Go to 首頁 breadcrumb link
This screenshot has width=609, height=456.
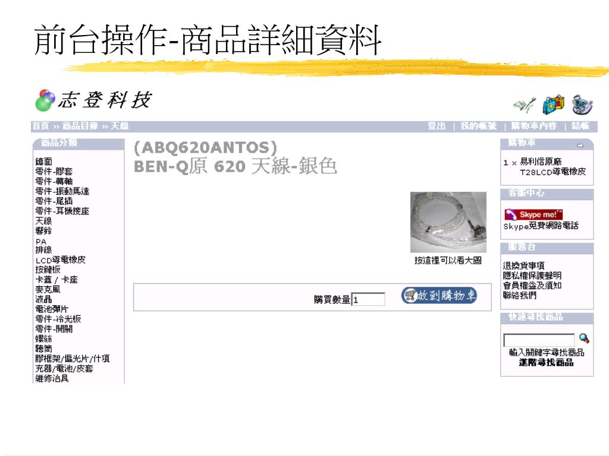[x=41, y=126]
